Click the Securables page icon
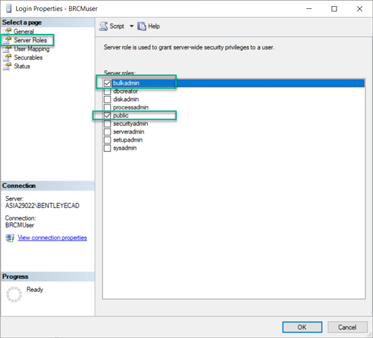The image size is (373, 338). click(x=7, y=58)
